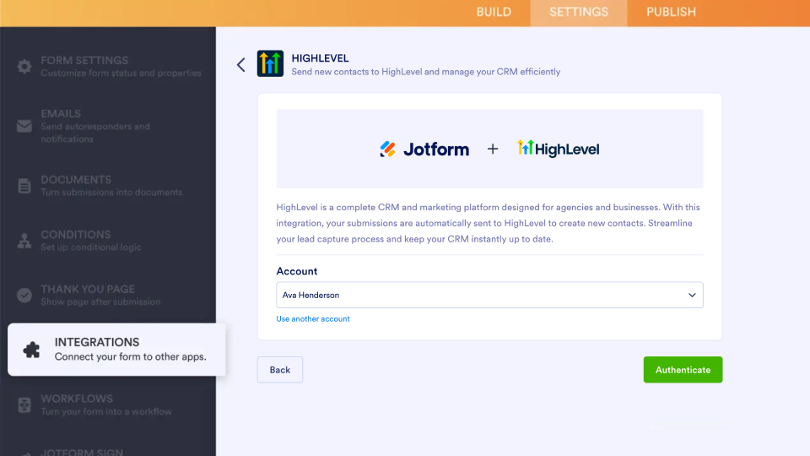Click the Integrations puzzle piece icon

(31, 350)
